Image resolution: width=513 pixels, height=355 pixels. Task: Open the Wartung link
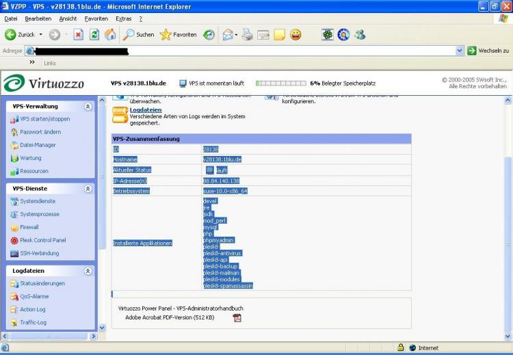pyautogui.click(x=30, y=158)
